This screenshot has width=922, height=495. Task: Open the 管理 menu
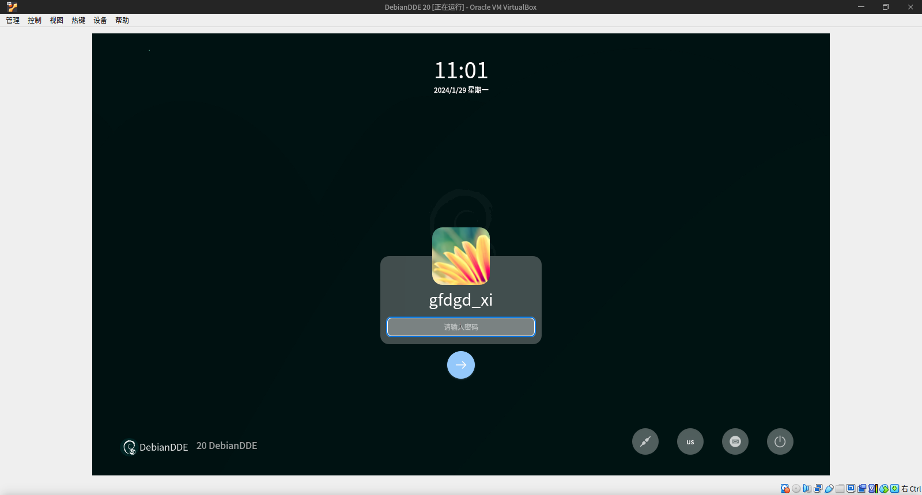[13, 20]
